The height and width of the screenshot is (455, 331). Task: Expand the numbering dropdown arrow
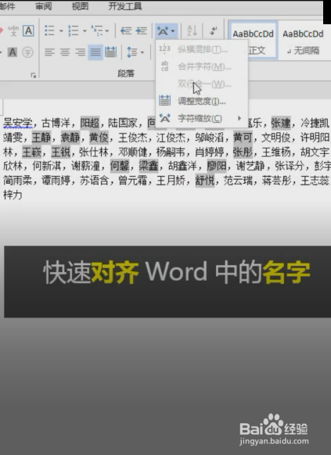85,30
